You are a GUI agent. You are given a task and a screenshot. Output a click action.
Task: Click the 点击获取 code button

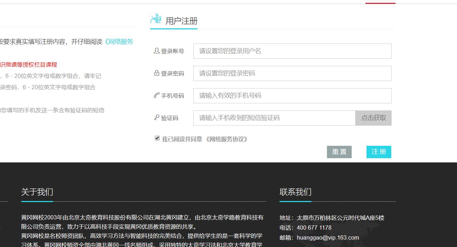click(373, 117)
